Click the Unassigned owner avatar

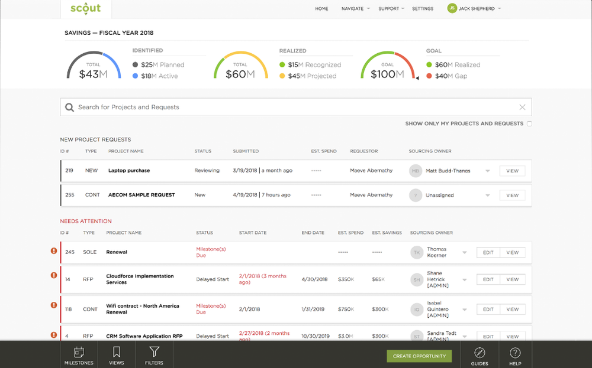tap(416, 195)
